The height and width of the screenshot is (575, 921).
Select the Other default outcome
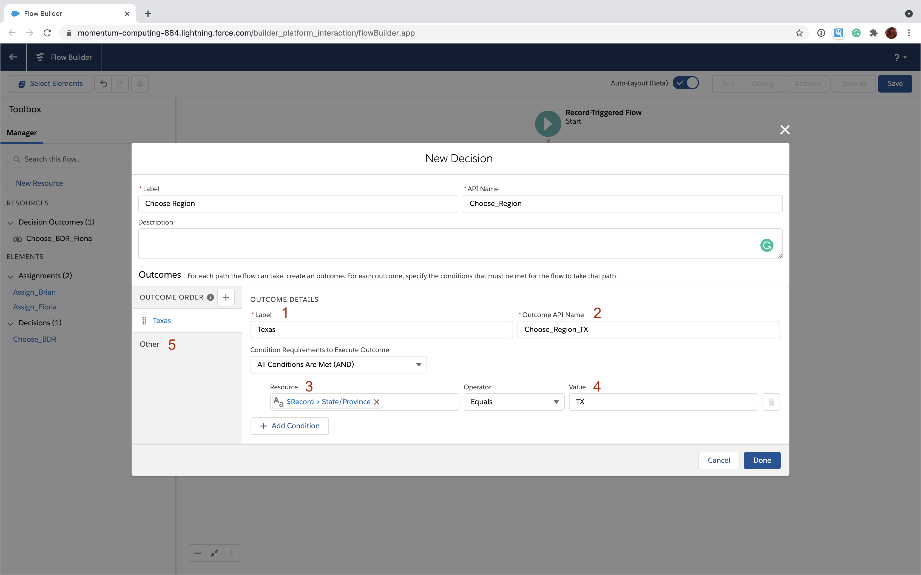click(x=150, y=344)
